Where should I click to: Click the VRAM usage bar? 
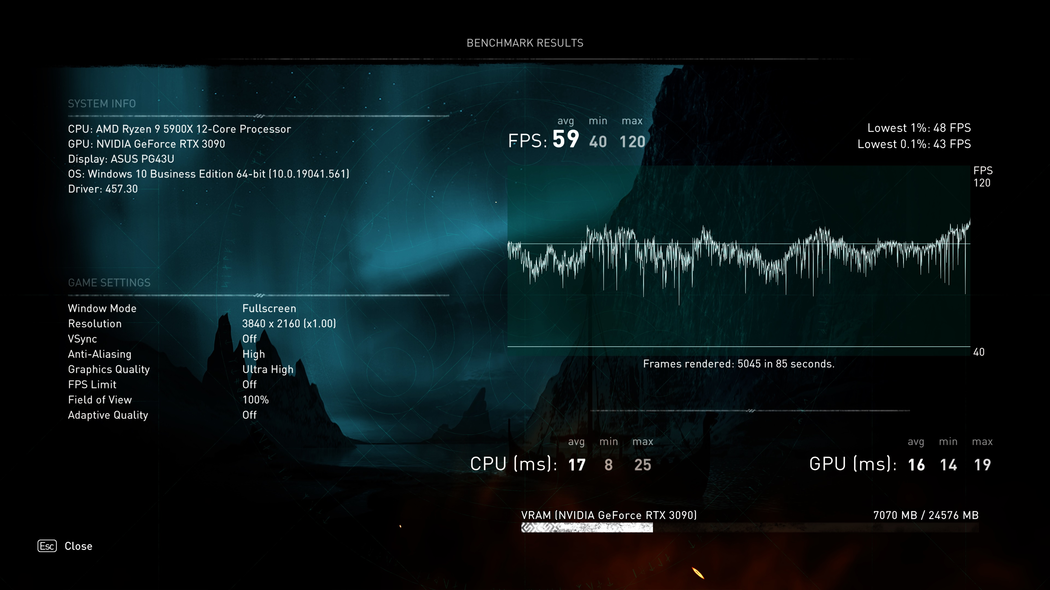pos(587,528)
